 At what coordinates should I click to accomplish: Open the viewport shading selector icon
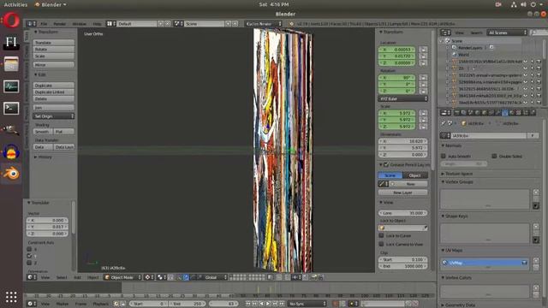tap(161, 277)
